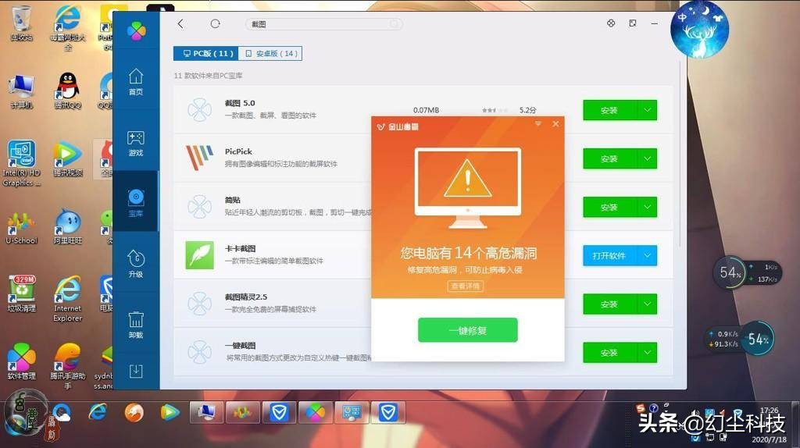
Task: Open Intel(R) HD Graphics desktop shortcut
Action: [21, 163]
